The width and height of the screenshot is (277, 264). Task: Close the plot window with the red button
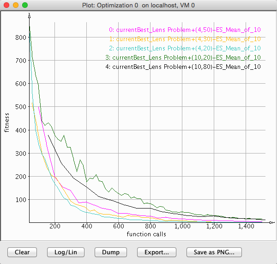pyautogui.click(x=6, y=5)
